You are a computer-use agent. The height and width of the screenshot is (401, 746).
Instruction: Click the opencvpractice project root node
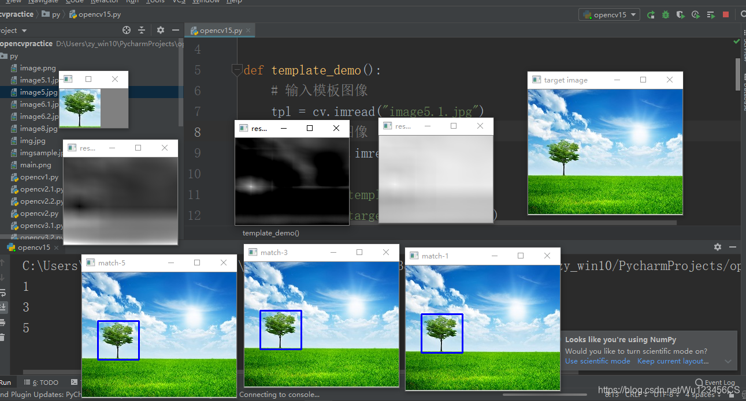coord(26,44)
